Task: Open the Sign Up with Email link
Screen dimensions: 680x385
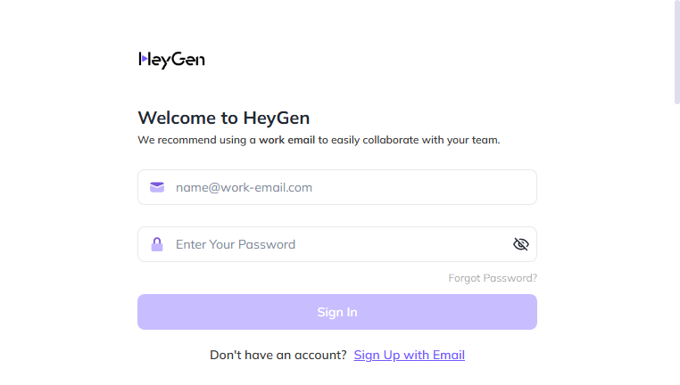Action: point(410,355)
